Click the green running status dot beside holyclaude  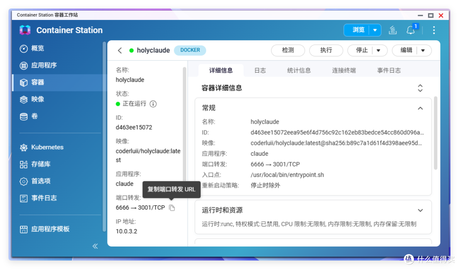click(131, 51)
